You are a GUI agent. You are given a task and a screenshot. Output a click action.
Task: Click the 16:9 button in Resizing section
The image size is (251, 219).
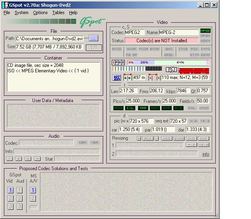point(204,145)
